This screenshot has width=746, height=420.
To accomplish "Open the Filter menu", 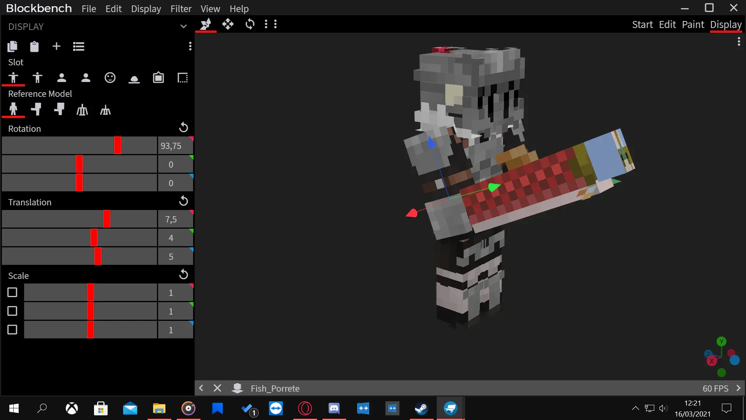I will (x=181, y=9).
